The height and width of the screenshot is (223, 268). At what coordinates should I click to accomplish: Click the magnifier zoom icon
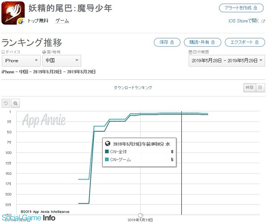(x=15, y=103)
